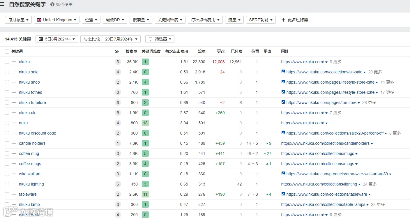This screenshot has height=219, width=410.
Task: Expand the 位置 filter dropdown
Action: pyautogui.click(x=91, y=20)
